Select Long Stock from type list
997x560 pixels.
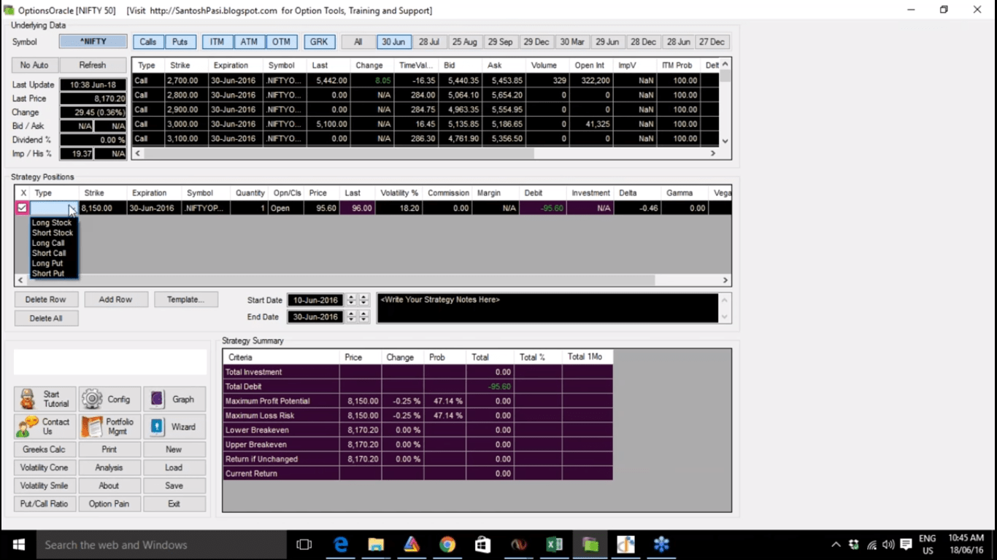[x=52, y=223]
